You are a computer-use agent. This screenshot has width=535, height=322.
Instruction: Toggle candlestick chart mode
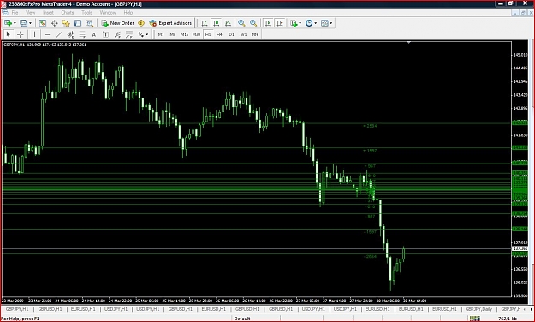coord(216,23)
